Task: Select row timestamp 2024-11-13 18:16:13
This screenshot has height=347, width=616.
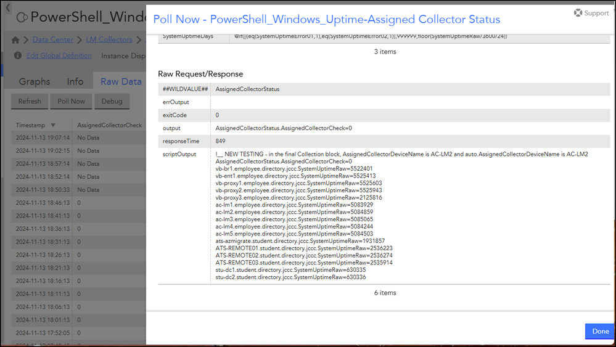Action: 43,281
